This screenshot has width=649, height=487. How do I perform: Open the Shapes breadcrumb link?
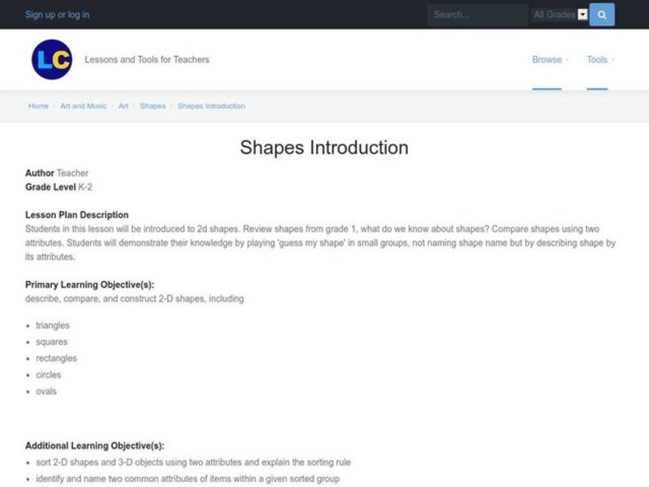click(x=153, y=106)
